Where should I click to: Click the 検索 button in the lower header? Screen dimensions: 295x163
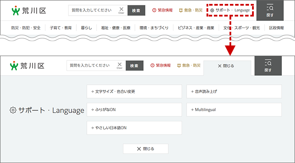134,66
